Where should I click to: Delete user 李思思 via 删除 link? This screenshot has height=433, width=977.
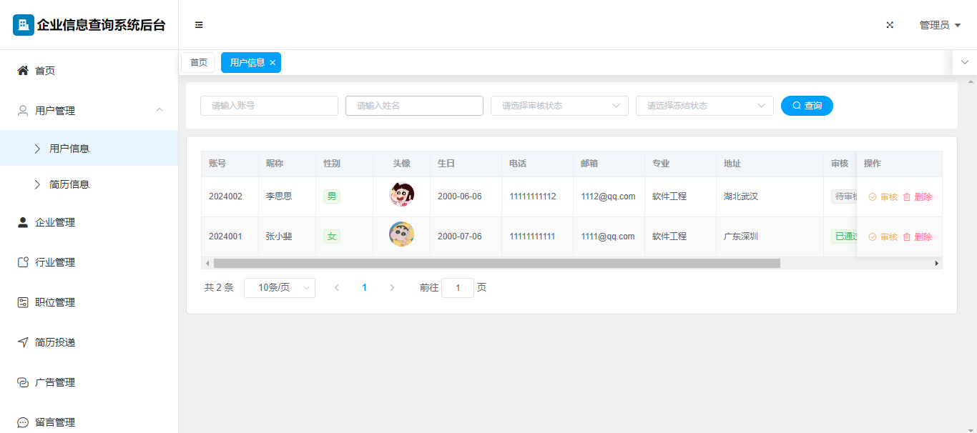[918, 197]
